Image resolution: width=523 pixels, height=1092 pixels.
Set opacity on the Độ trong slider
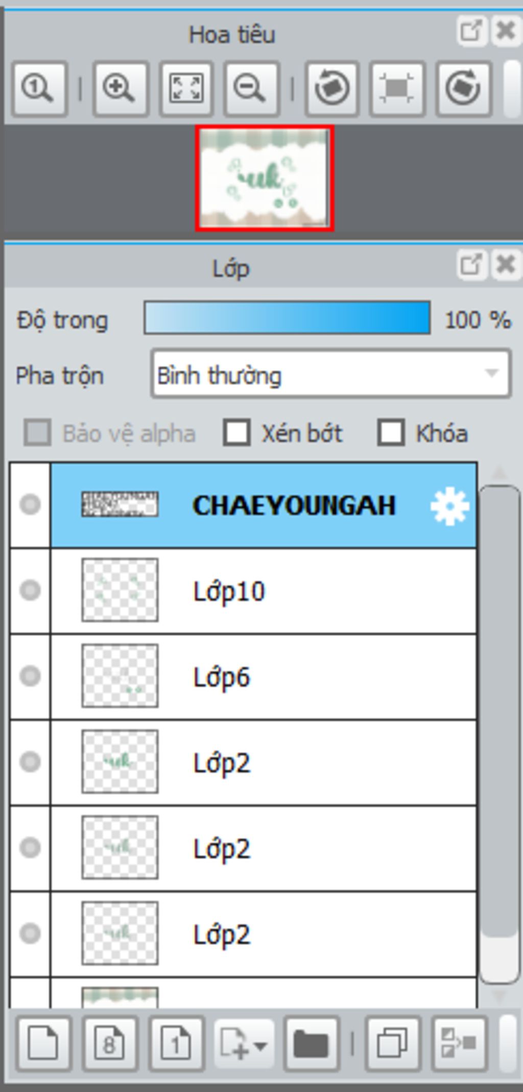[x=287, y=318]
